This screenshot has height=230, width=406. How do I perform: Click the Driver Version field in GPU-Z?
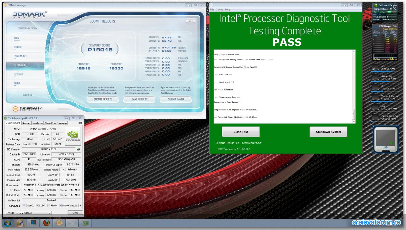(x=52, y=185)
